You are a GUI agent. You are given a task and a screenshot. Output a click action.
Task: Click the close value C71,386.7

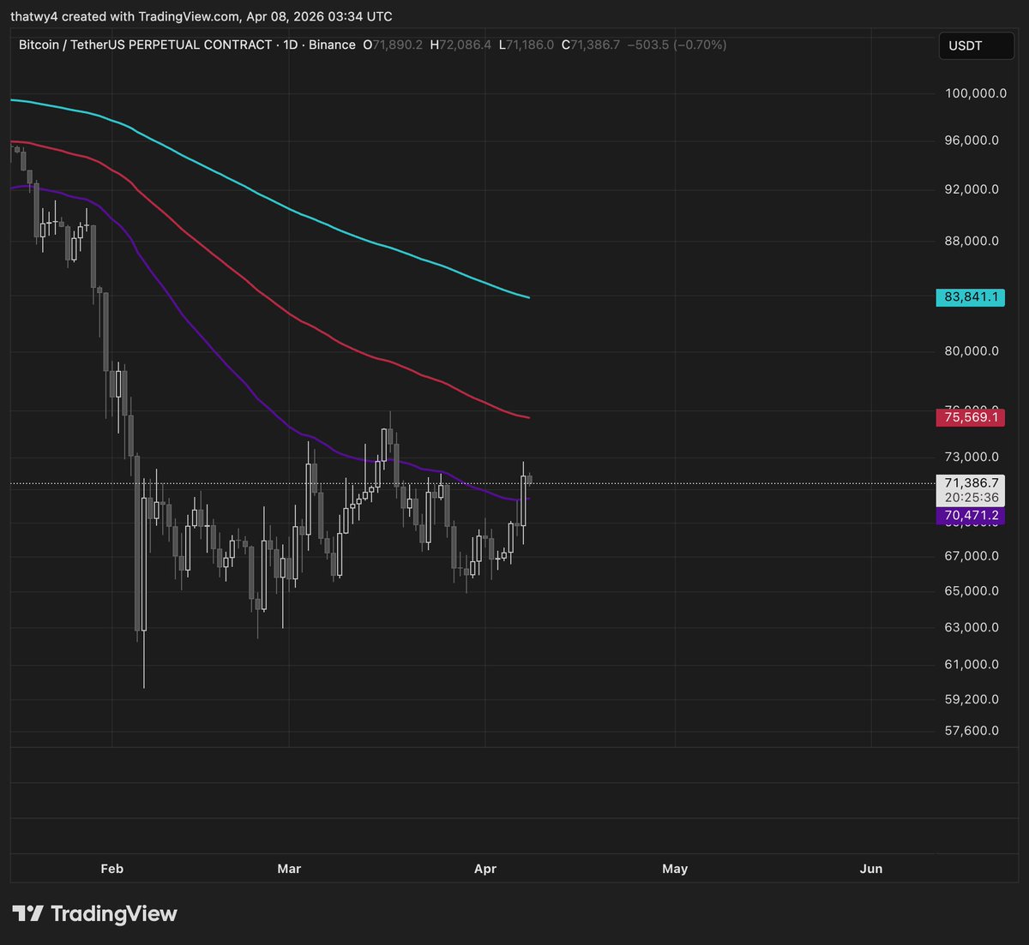tap(591, 45)
